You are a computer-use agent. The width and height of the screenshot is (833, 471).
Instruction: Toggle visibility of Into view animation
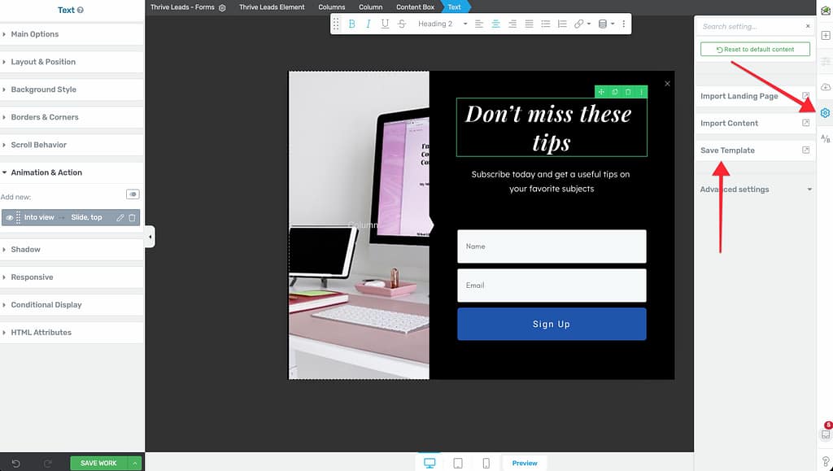[x=10, y=218]
